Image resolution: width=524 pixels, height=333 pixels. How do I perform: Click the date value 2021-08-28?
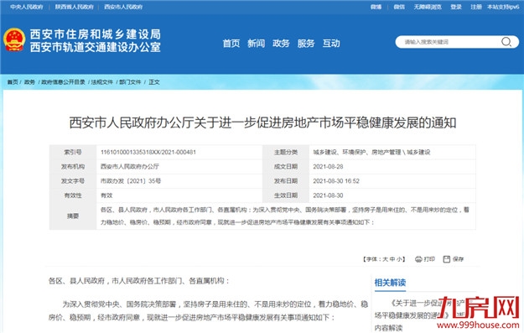(x=328, y=166)
